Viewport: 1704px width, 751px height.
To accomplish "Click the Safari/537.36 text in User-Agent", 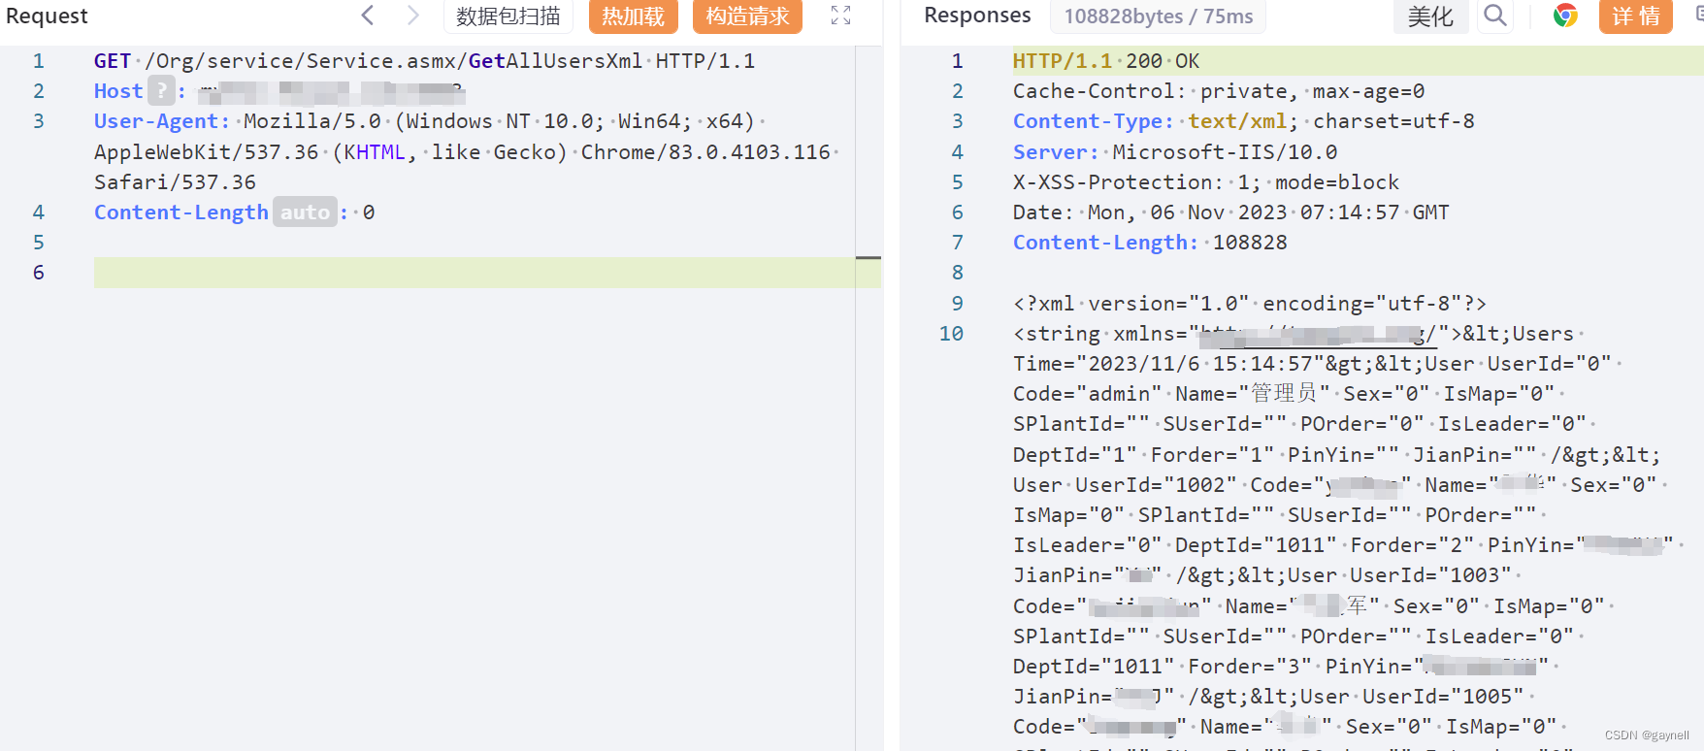I will pos(176,182).
